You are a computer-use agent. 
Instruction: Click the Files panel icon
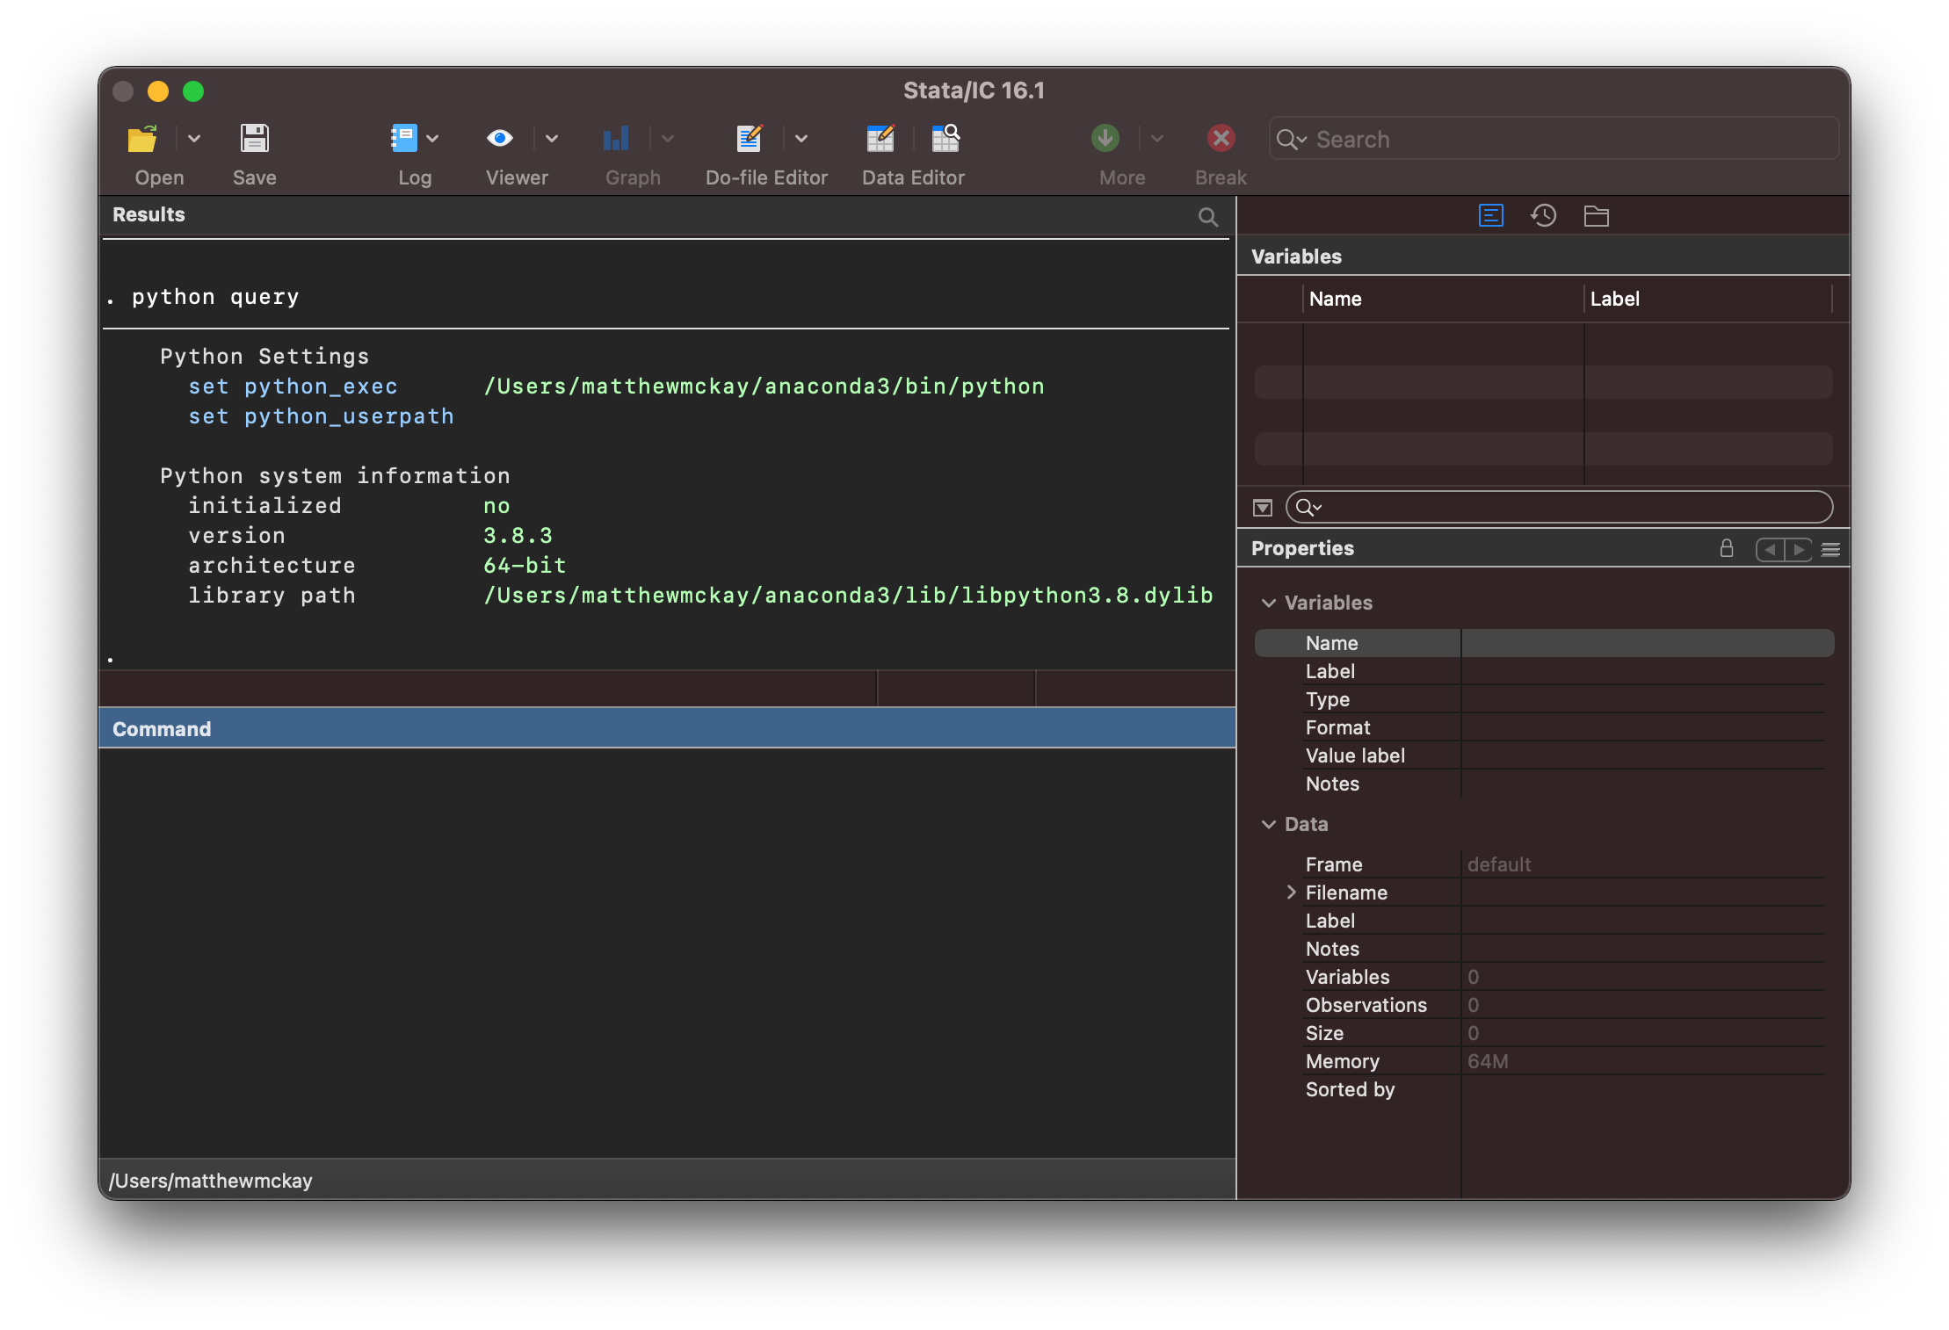[x=1597, y=213]
